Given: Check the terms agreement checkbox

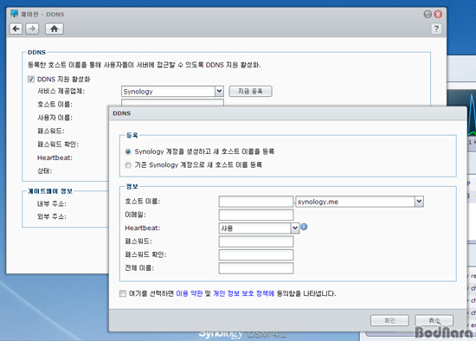Looking at the screenshot, I should tap(123, 293).
